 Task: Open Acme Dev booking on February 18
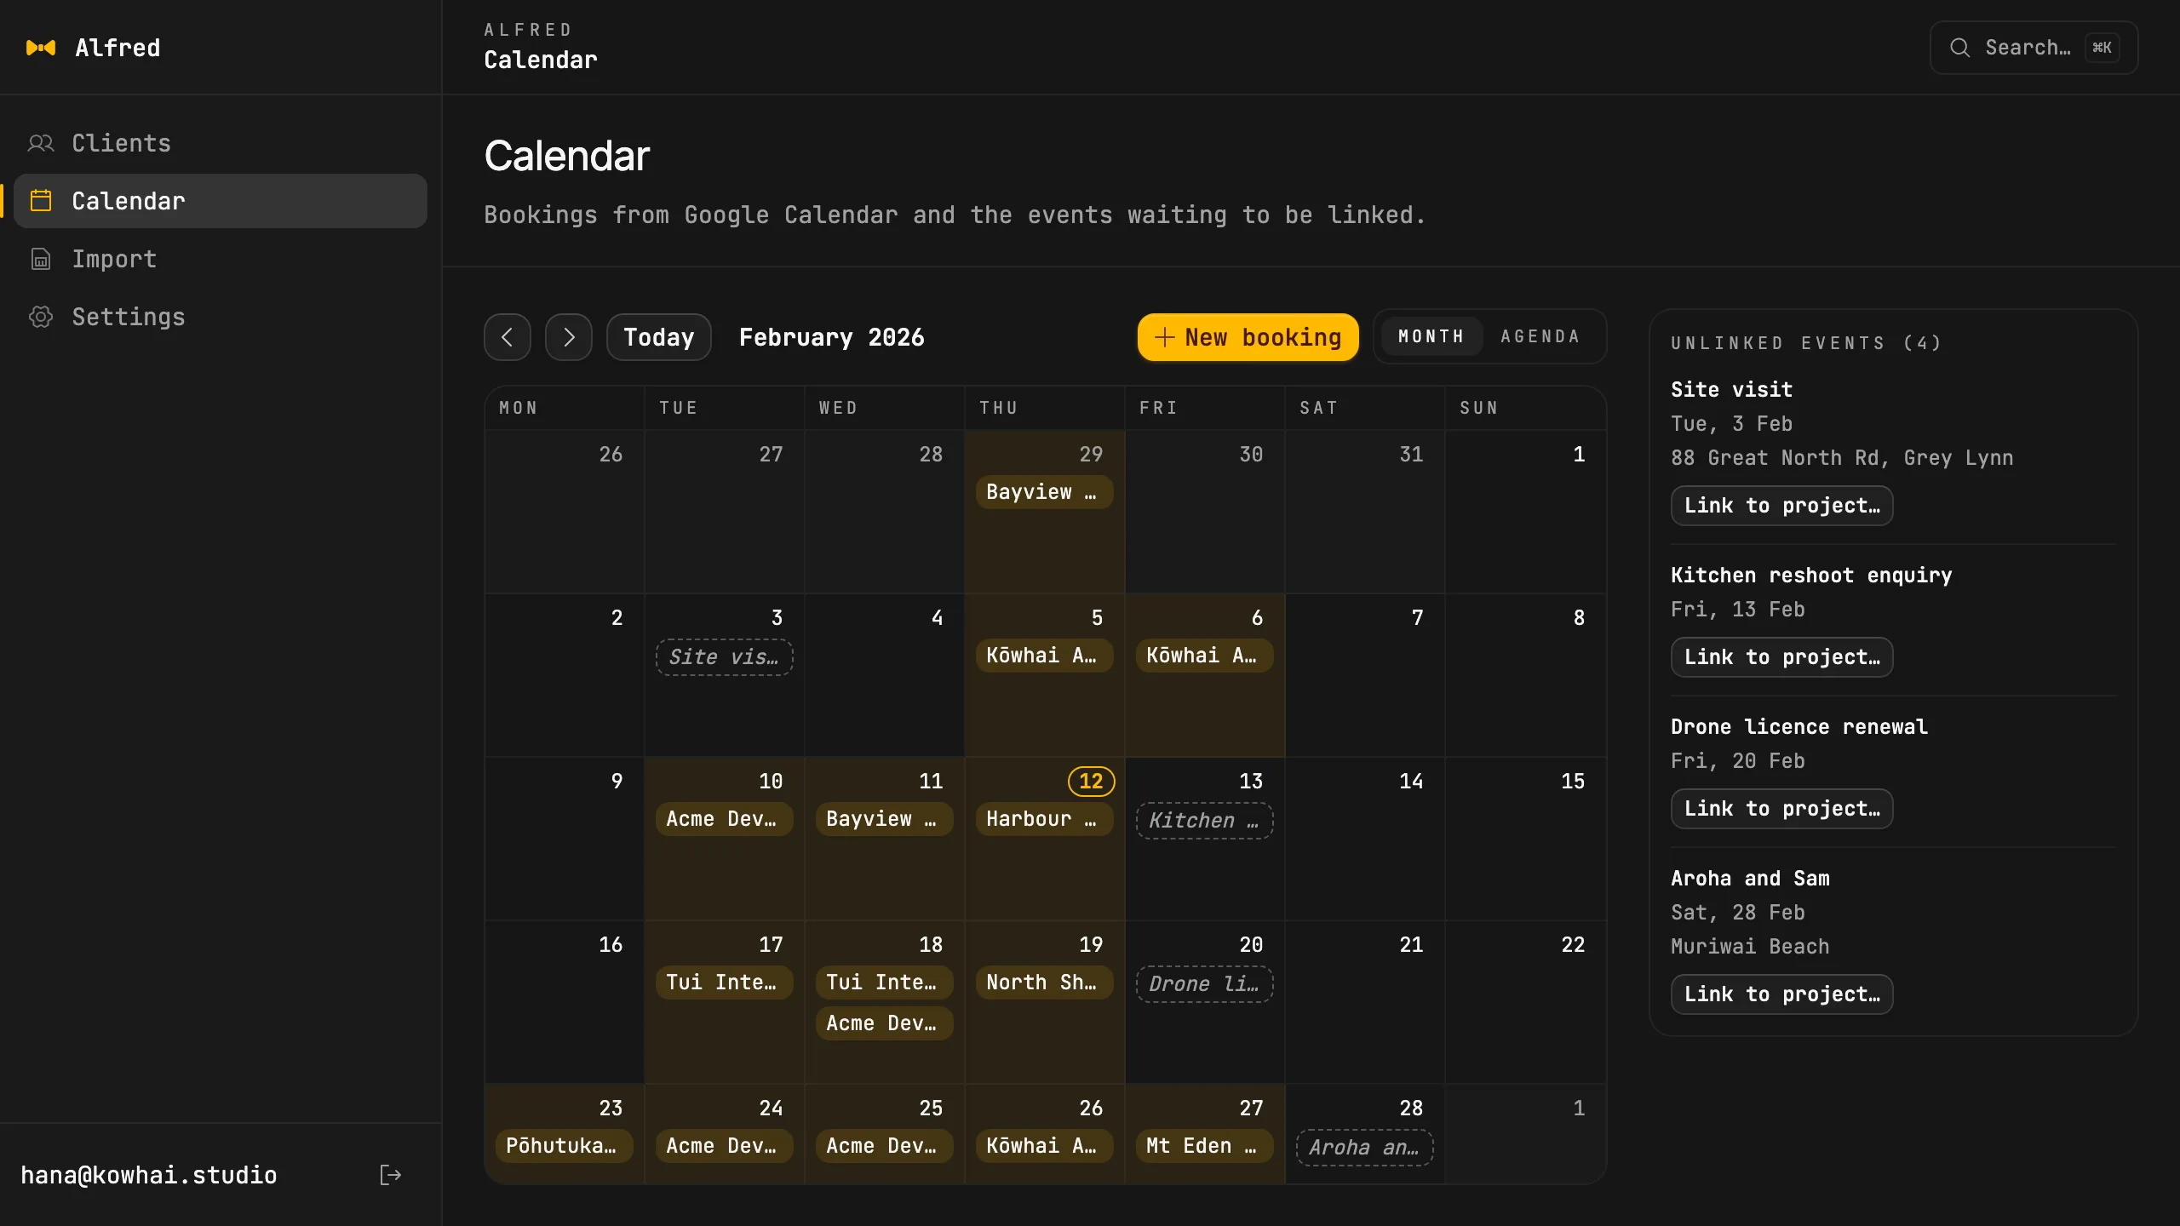pyautogui.click(x=884, y=1023)
